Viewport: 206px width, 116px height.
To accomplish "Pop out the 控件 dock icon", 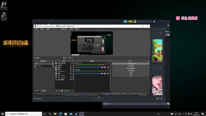I will click(149, 61).
